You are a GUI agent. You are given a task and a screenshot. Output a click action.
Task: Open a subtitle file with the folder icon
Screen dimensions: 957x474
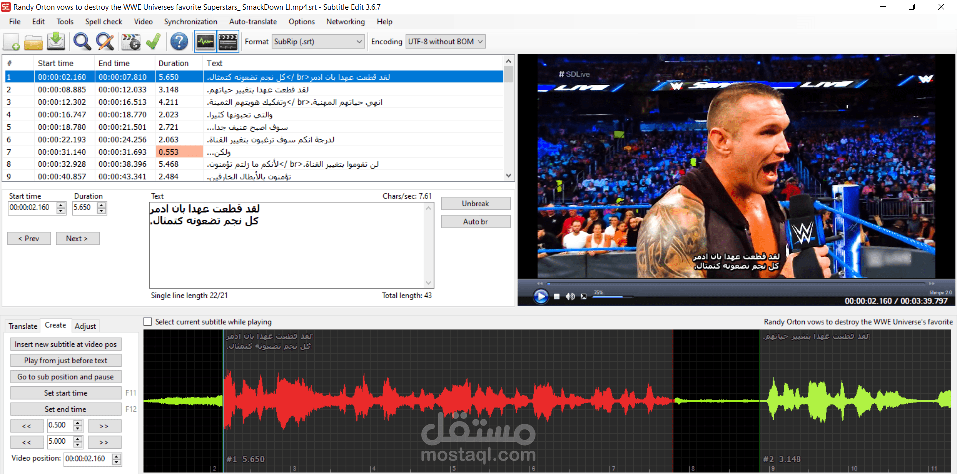pyautogui.click(x=33, y=42)
